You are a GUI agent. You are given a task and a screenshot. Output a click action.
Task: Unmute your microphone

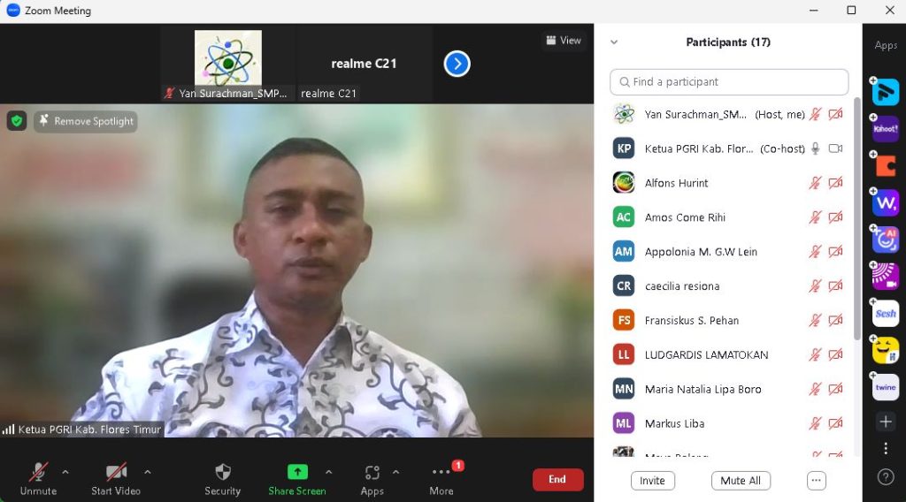pos(38,478)
